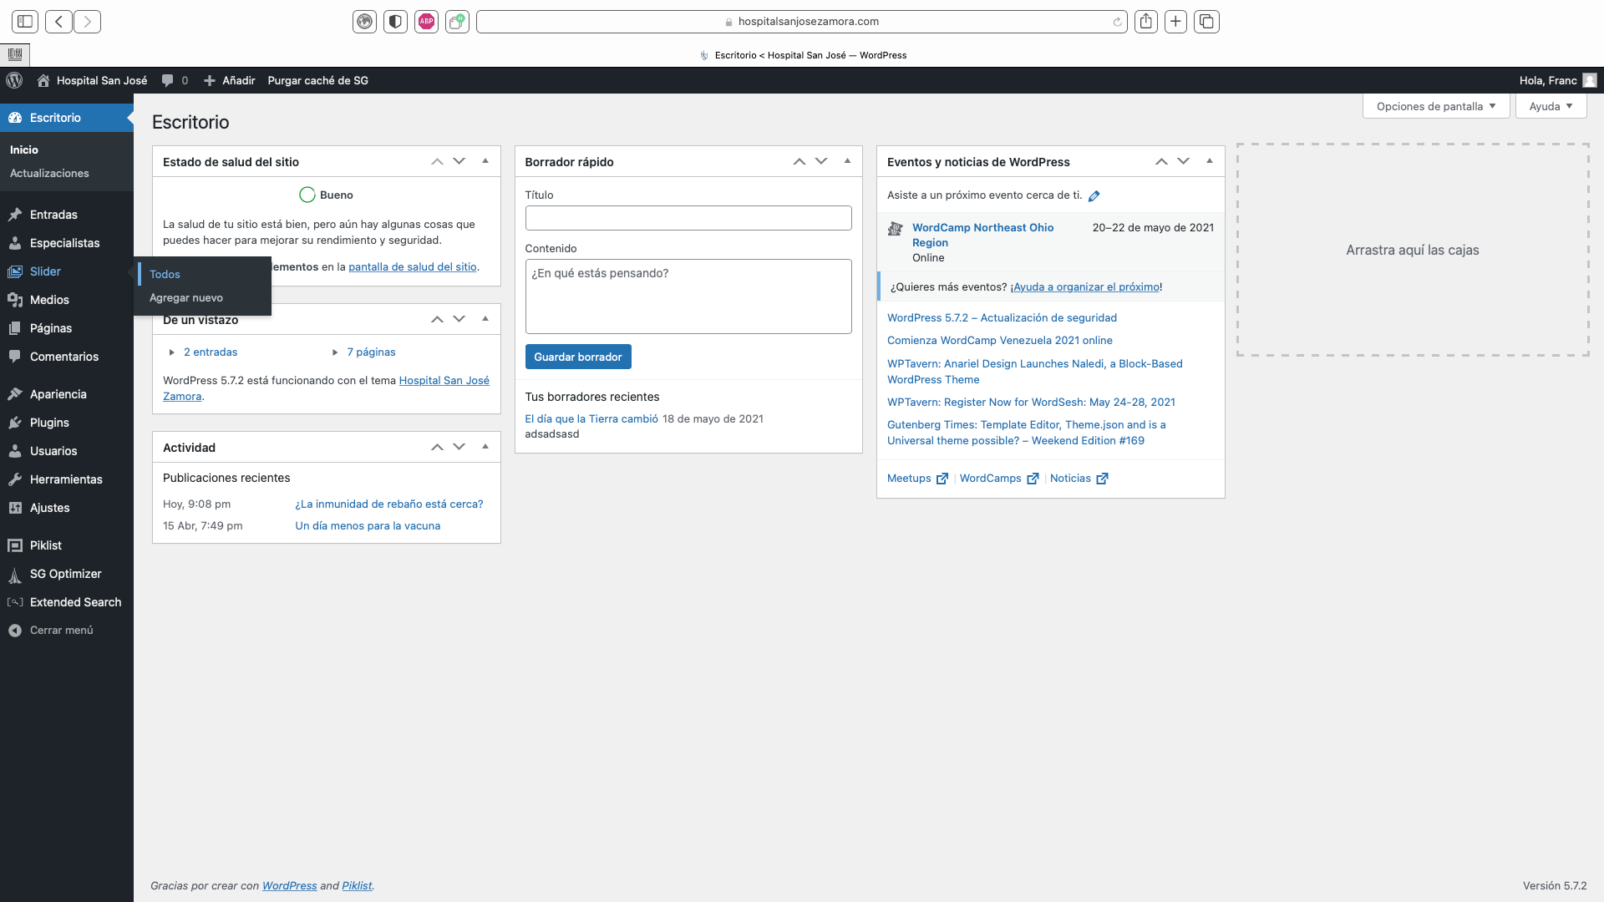1604x902 pixels.
Task: Click the SG Optimizer icon
Action: (15, 575)
